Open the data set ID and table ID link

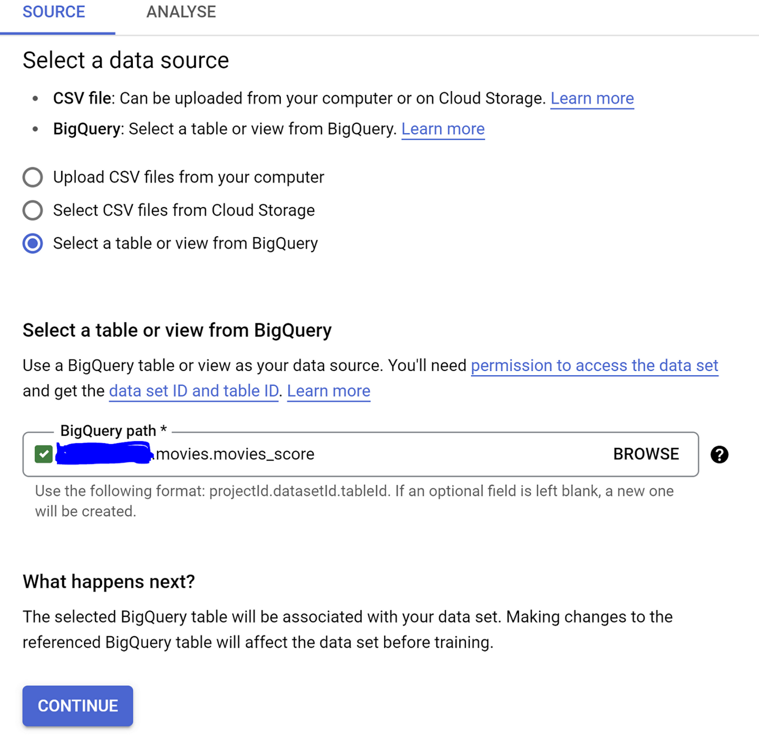[x=193, y=391]
